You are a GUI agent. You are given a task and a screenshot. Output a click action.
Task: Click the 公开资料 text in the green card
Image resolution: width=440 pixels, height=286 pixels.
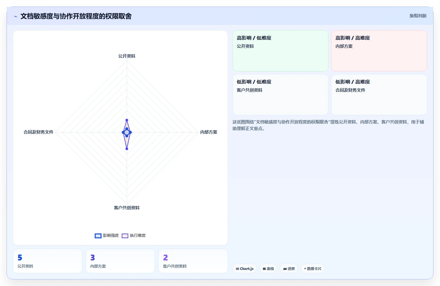[245, 46]
